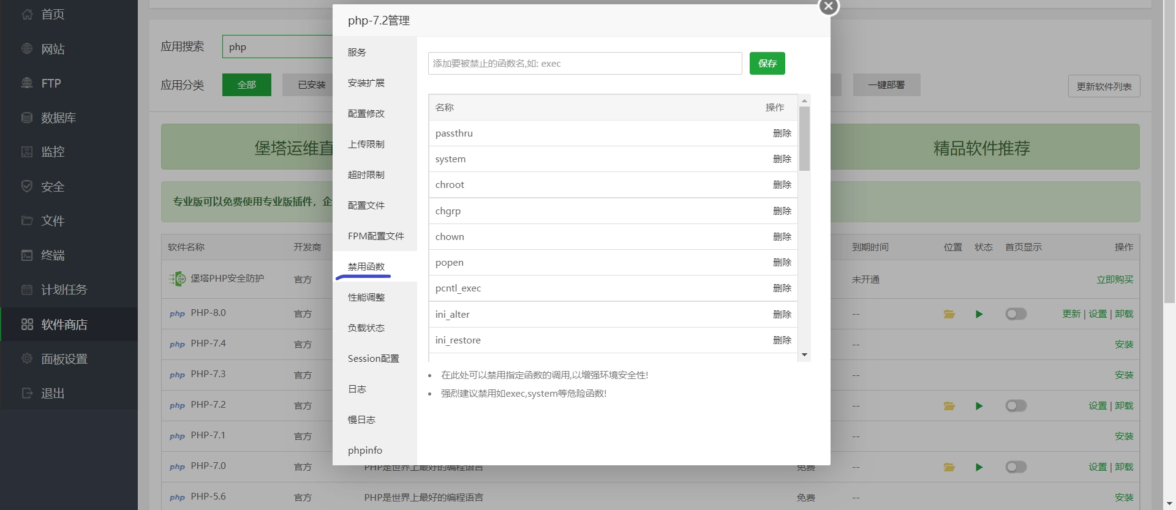Select the 禁用函数 tab
The image size is (1176, 510).
click(x=375, y=266)
